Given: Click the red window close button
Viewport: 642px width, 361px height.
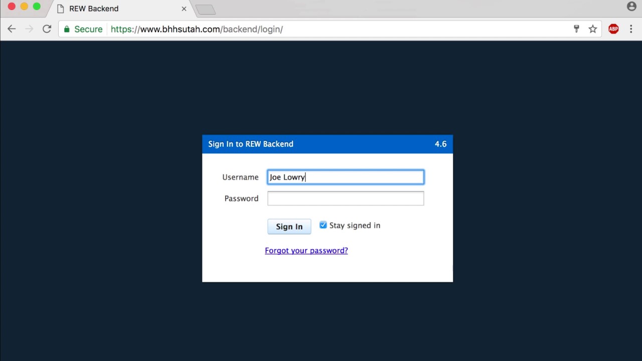Looking at the screenshot, I should pyautogui.click(x=12, y=7).
